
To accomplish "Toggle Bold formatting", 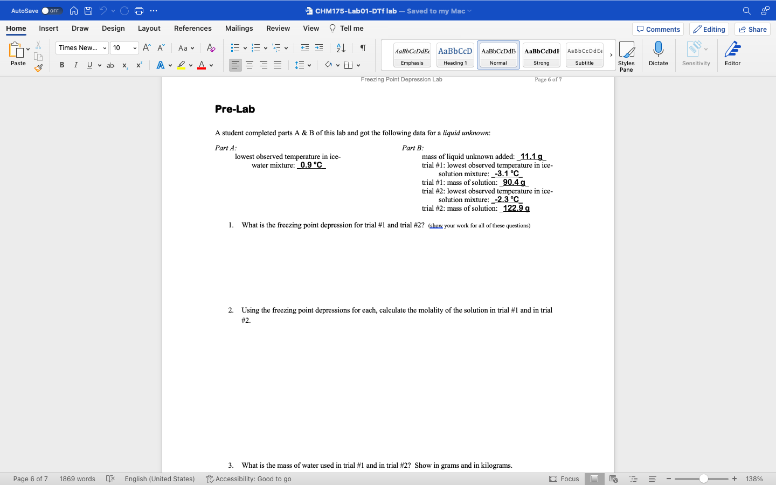I will pyautogui.click(x=62, y=65).
